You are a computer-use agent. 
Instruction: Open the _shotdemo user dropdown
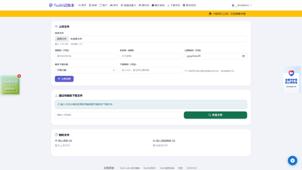(x=242, y=5)
